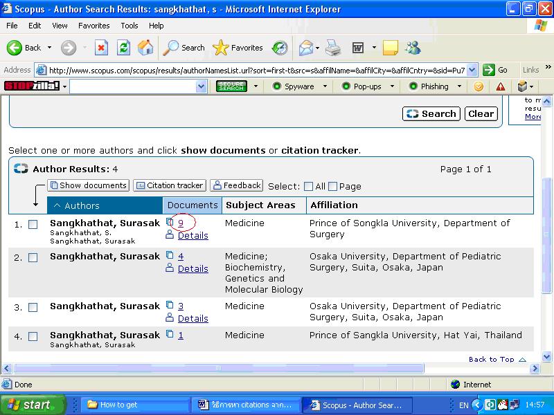Stop page loading with red X icon
This screenshot has height=415, width=554.
(x=101, y=48)
